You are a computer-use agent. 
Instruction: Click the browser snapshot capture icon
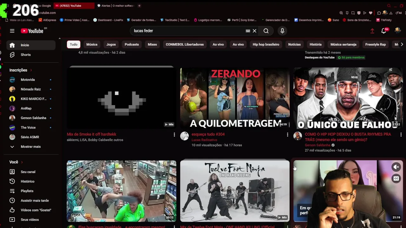click(353, 13)
